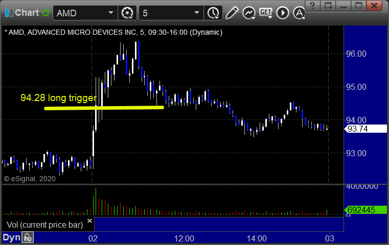
Task: Open the AMD symbol dropdown arrow
Action: (x=111, y=13)
